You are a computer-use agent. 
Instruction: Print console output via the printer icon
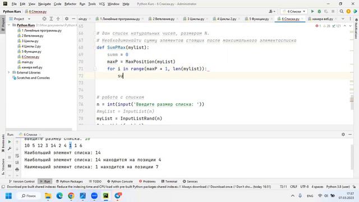click(17, 169)
